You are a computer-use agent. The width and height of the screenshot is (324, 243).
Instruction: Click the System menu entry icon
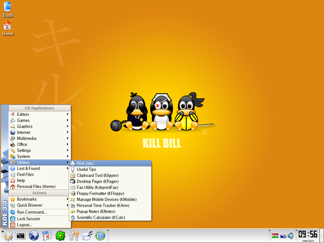(x=13, y=156)
